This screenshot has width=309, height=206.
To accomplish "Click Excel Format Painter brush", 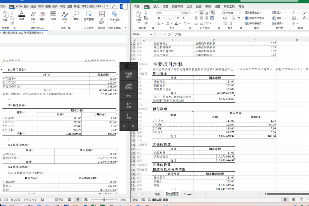I will coord(146,23).
